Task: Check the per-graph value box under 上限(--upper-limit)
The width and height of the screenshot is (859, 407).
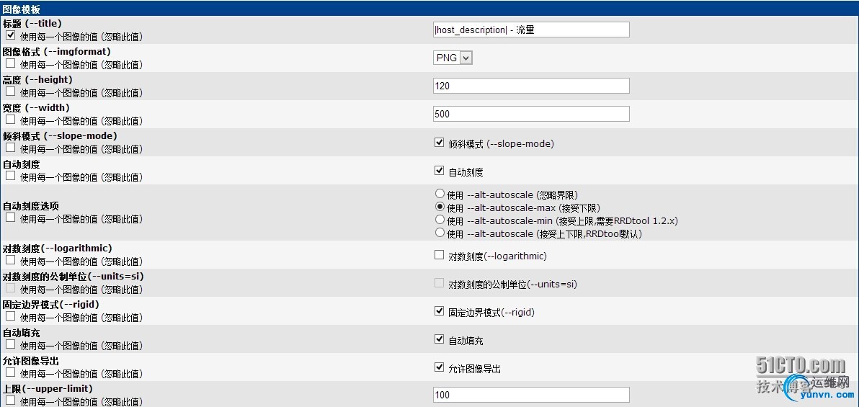Action: point(10,401)
